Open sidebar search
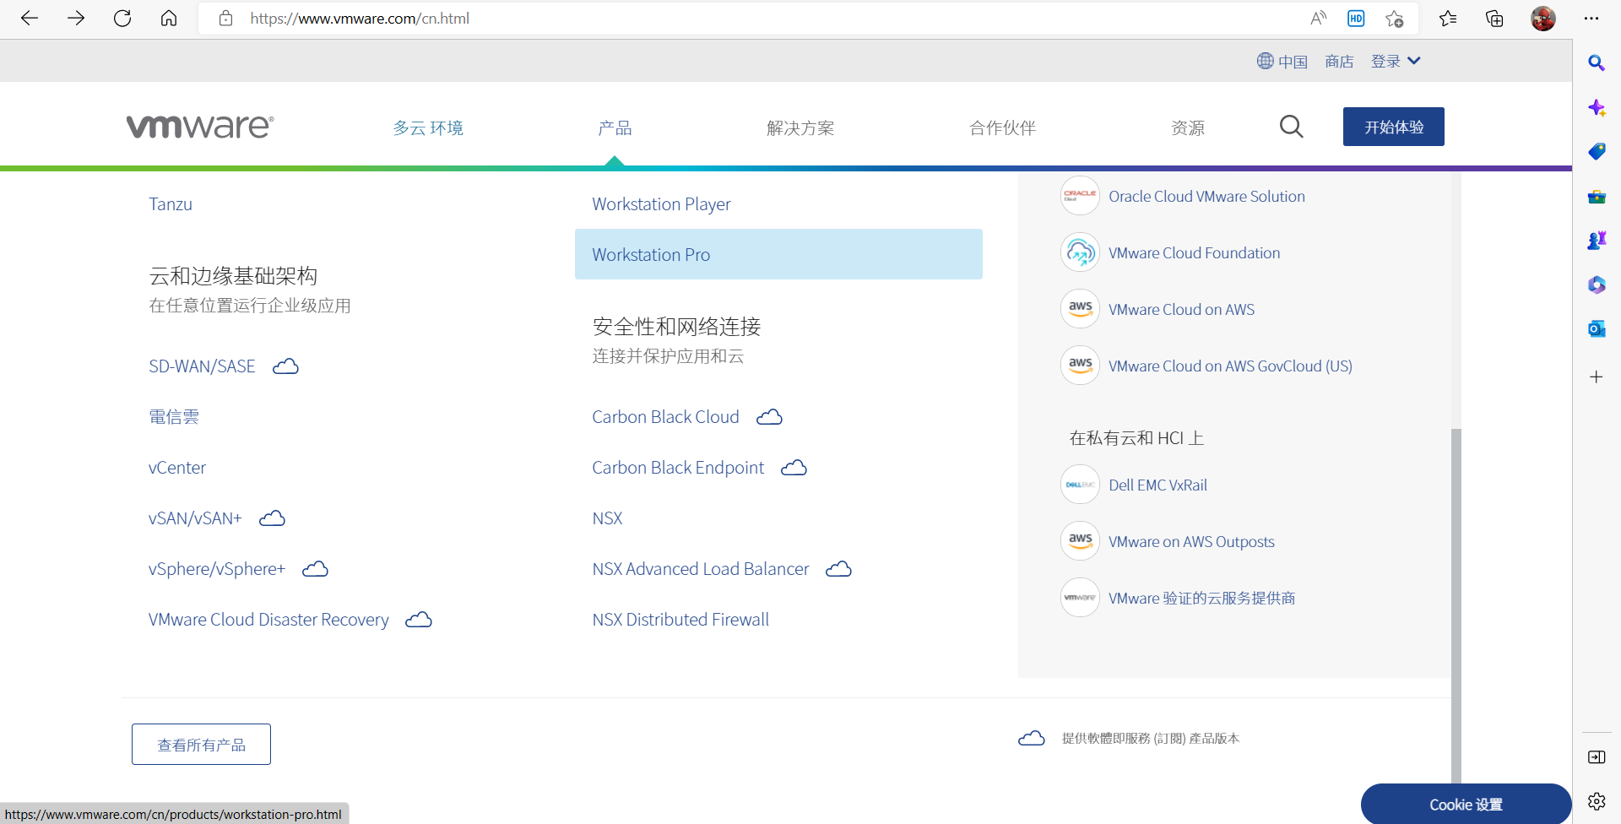This screenshot has width=1621, height=824. coord(1597,63)
